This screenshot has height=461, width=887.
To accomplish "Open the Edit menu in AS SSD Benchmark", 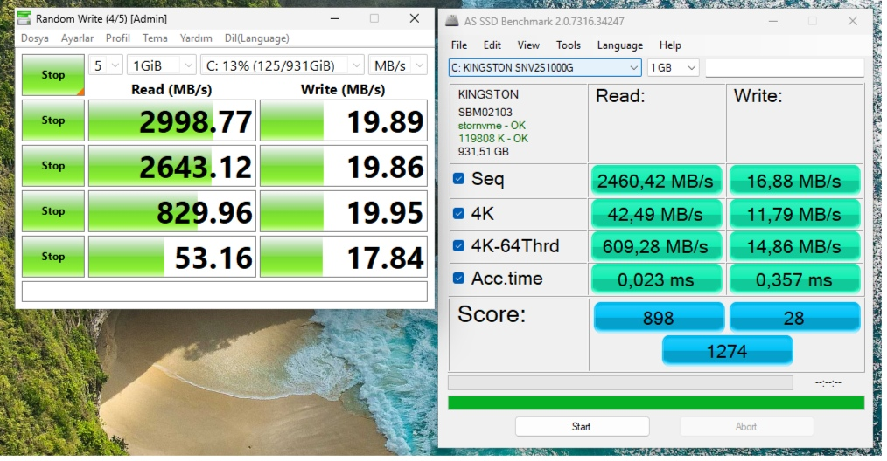I will (492, 45).
